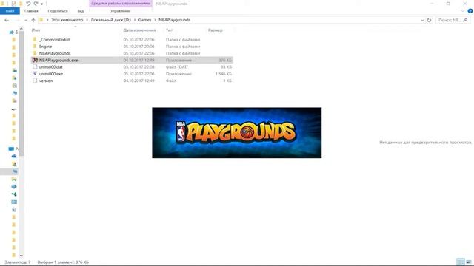Refresh the current folder view
The height and width of the screenshot is (266, 474).
coord(429,20)
